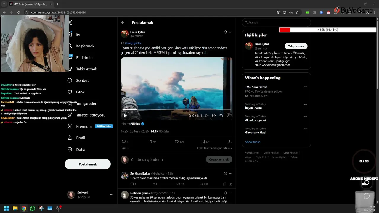Open Hizmet Şartları footer link

click(252, 153)
